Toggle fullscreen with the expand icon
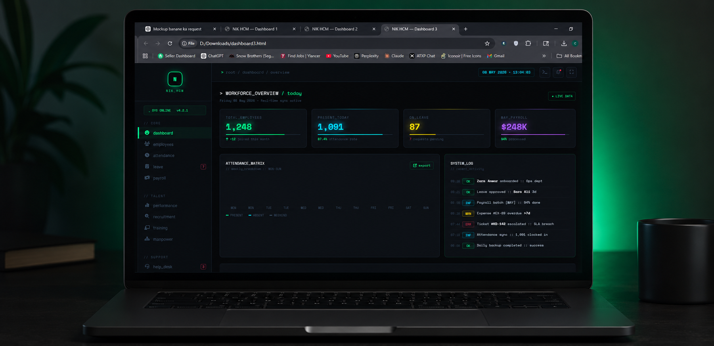This screenshot has height=346, width=714. click(x=571, y=72)
